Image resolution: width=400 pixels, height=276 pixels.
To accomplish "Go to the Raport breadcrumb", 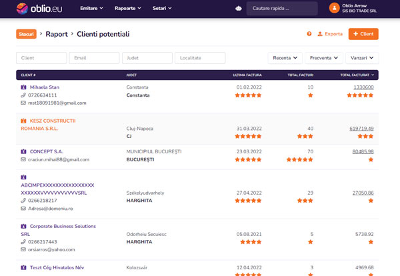I will [x=57, y=34].
